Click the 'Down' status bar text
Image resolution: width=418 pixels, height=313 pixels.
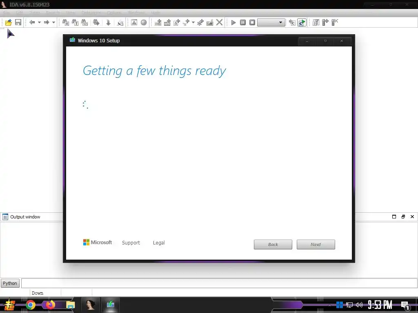click(37, 293)
